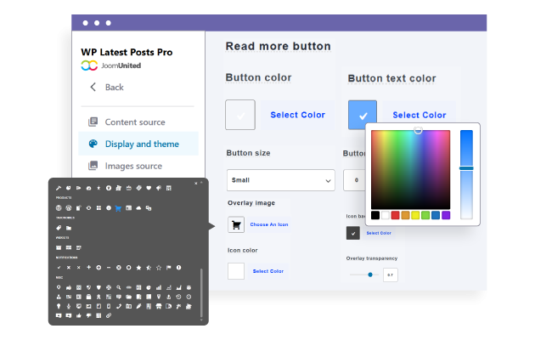Click the Overlay transparency slider handle
This screenshot has height=340, width=535.
(x=370, y=275)
